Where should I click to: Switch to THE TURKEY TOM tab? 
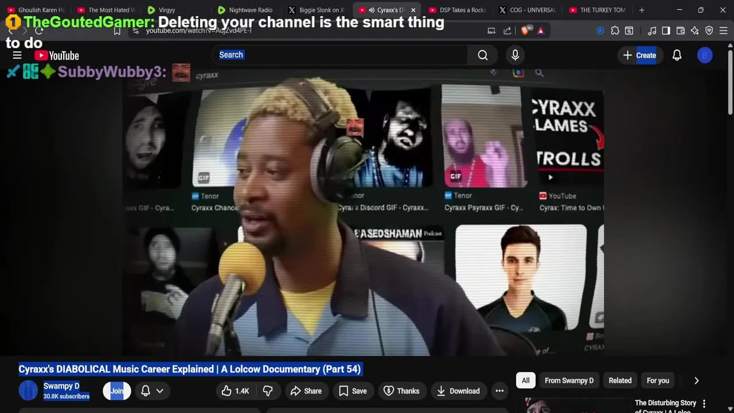tap(598, 10)
